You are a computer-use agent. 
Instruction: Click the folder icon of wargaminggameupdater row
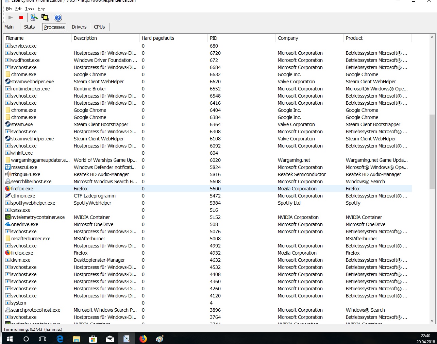(x=8, y=160)
